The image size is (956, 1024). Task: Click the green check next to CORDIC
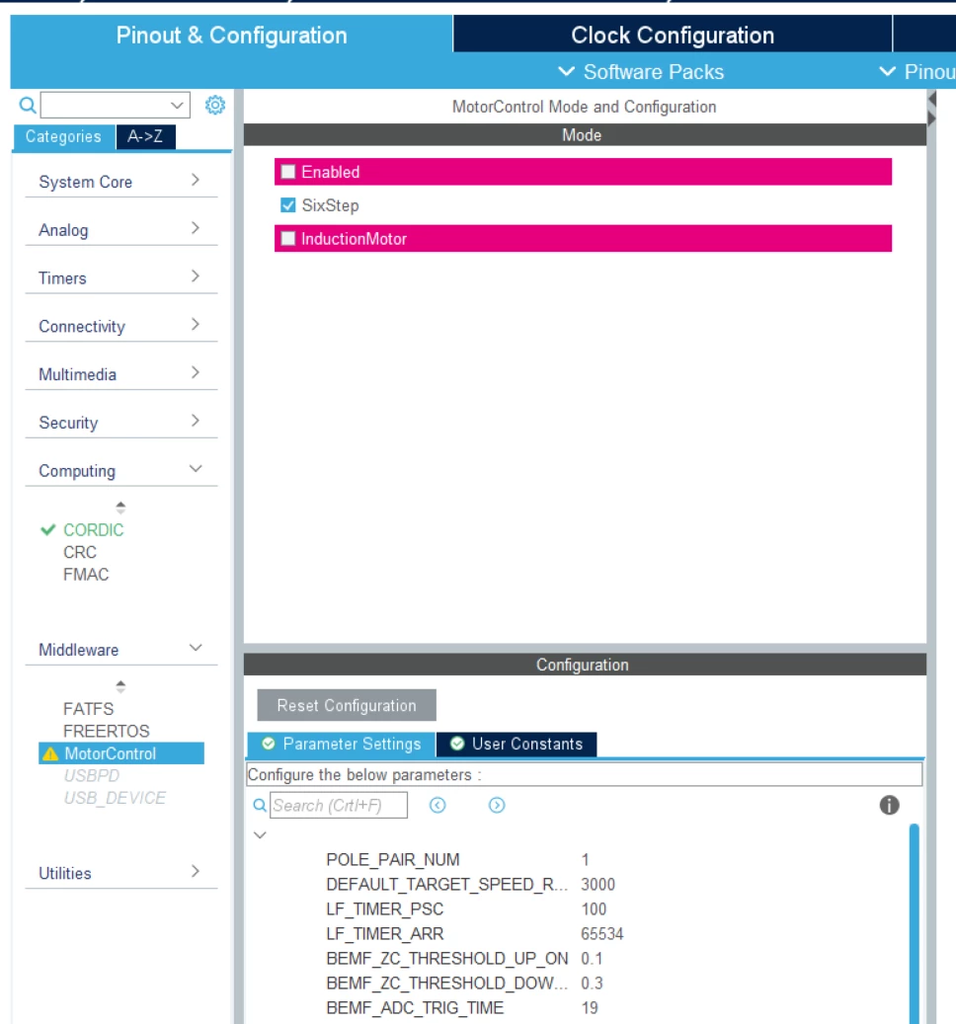pyautogui.click(x=47, y=529)
